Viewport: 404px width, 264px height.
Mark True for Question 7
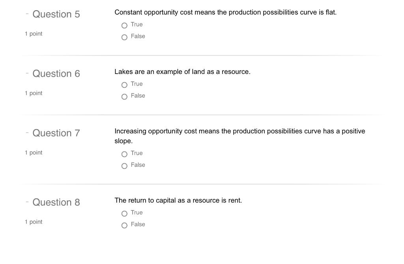[124, 154]
